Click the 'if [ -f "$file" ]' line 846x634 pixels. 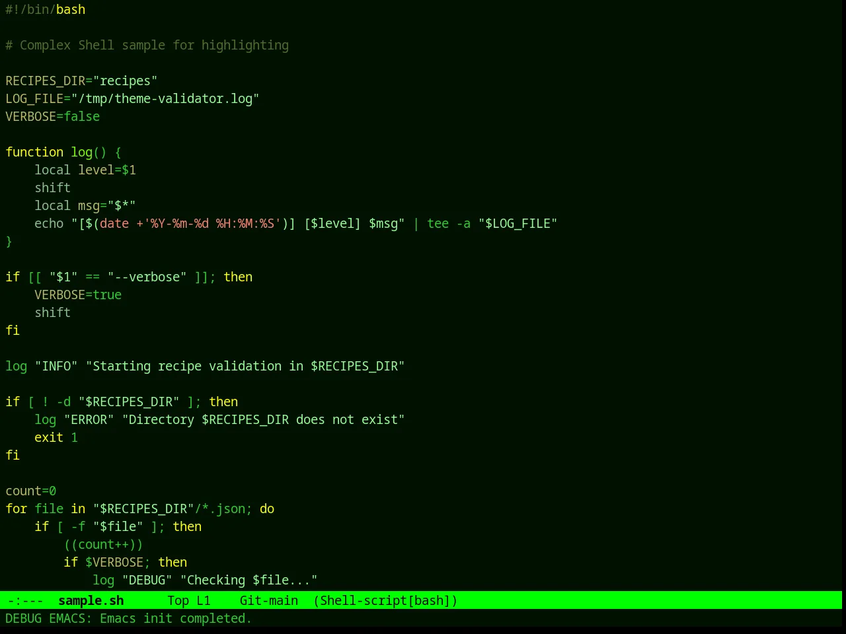click(118, 527)
